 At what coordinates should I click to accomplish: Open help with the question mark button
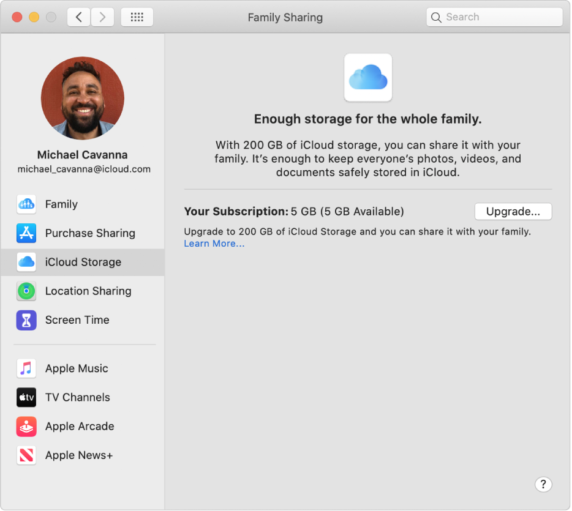click(x=543, y=484)
